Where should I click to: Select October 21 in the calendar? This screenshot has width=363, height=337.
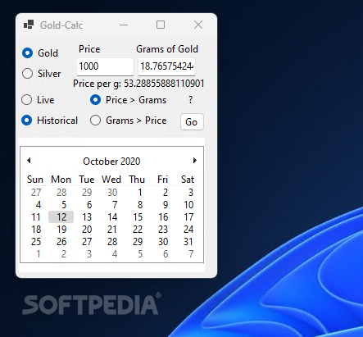tap(112, 230)
